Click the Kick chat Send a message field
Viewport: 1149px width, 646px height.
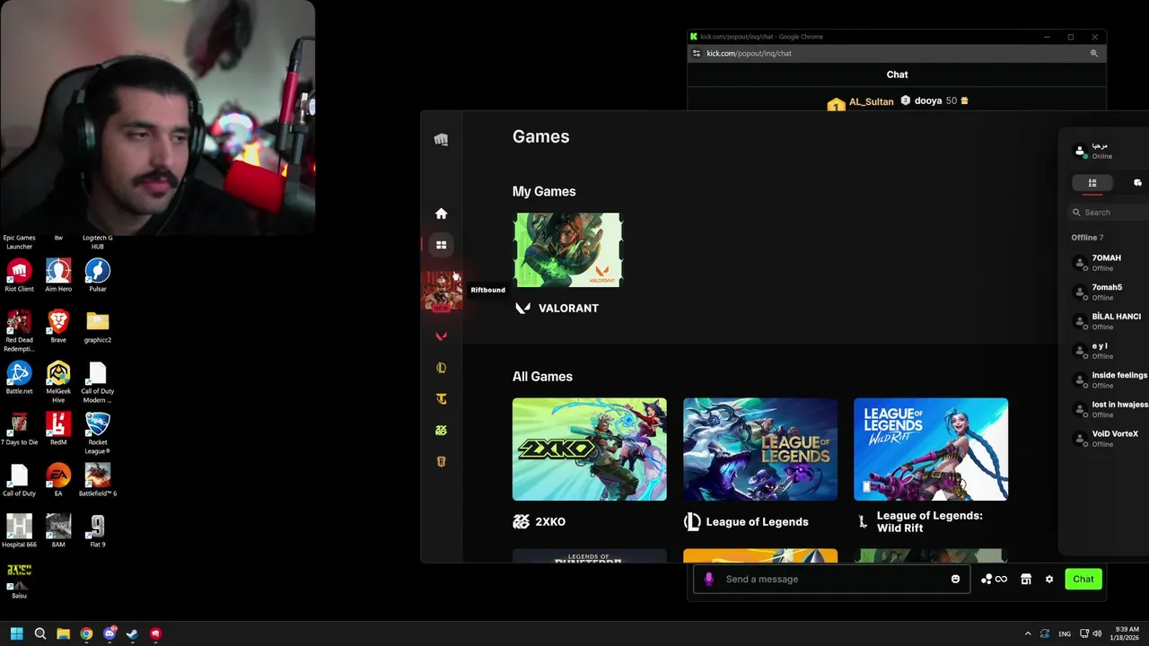pos(831,579)
